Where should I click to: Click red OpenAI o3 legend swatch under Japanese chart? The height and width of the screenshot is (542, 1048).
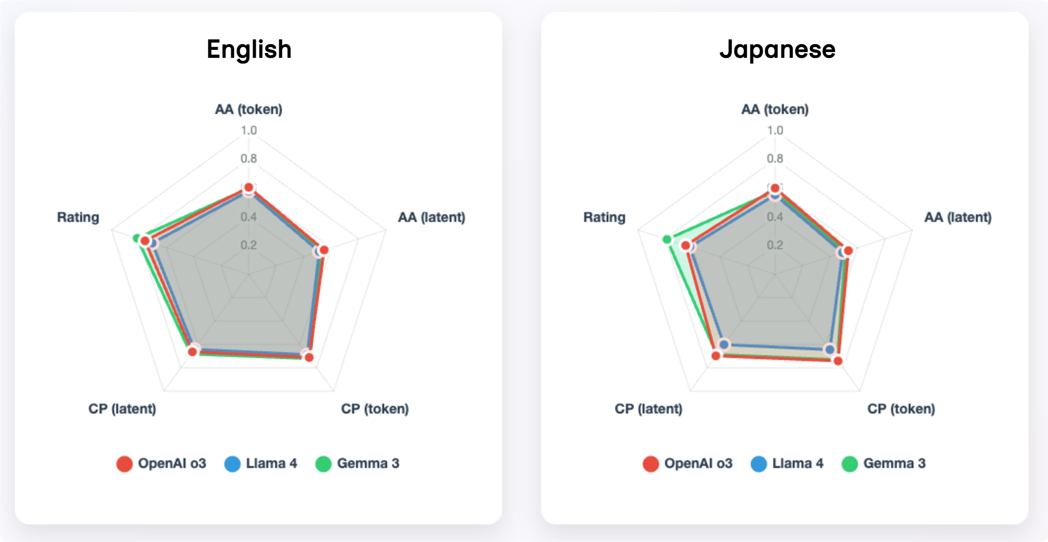point(651,464)
